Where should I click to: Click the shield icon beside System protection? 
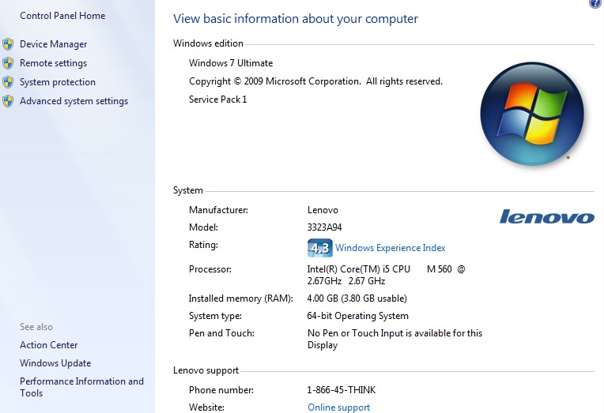point(8,82)
